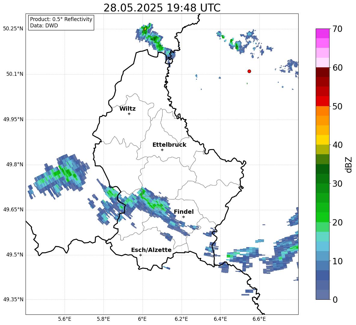Click the colorbar tick label '10'
The height and width of the screenshot is (325, 356).
[337, 261]
